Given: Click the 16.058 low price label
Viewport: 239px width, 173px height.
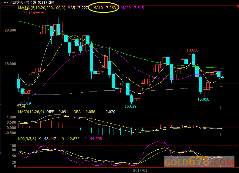Looking at the screenshot, I should tap(203, 99).
